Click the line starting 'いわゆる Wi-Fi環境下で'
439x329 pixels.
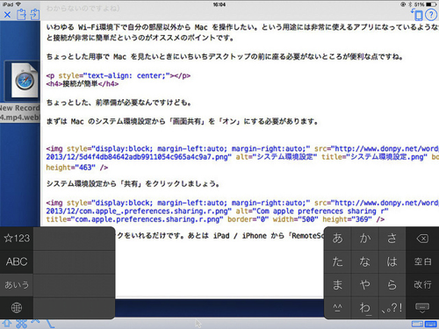coord(242,27)
